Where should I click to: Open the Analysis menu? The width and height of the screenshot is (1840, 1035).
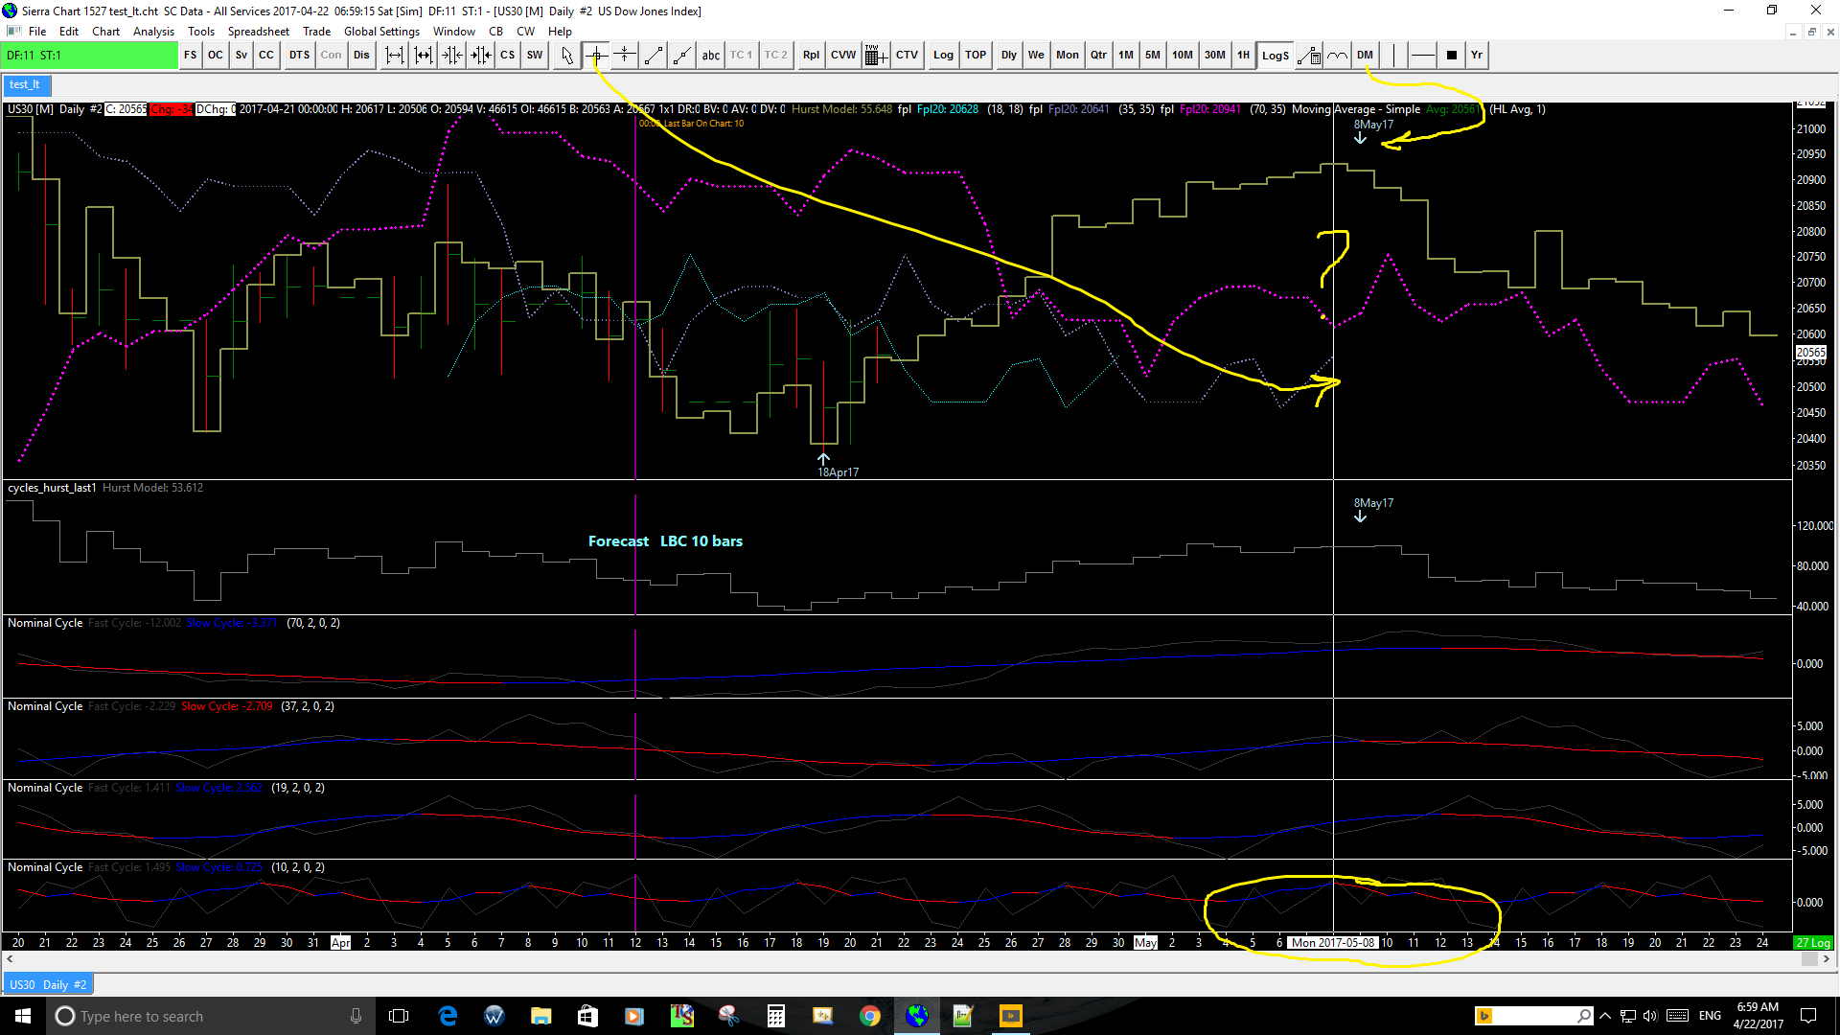tap(153, 32)
